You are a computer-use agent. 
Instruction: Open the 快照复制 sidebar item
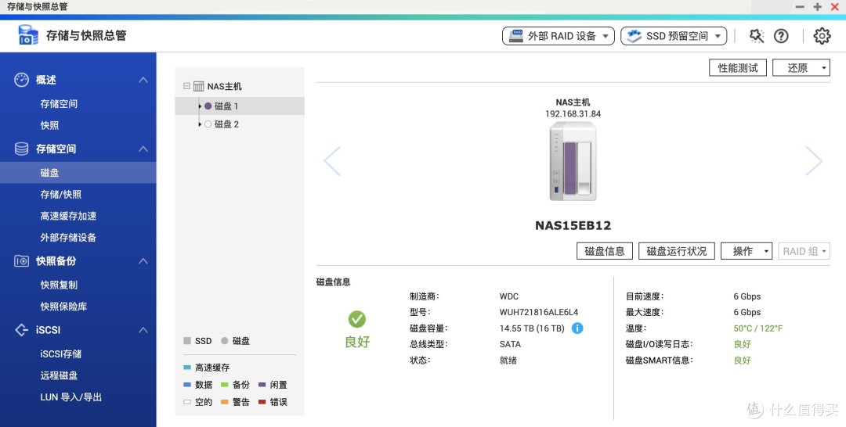(x=59, y=285)
